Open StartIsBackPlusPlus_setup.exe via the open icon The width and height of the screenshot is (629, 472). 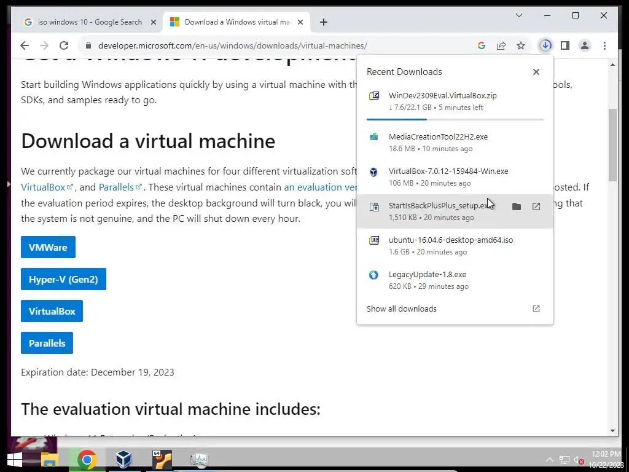pos(536,206)
